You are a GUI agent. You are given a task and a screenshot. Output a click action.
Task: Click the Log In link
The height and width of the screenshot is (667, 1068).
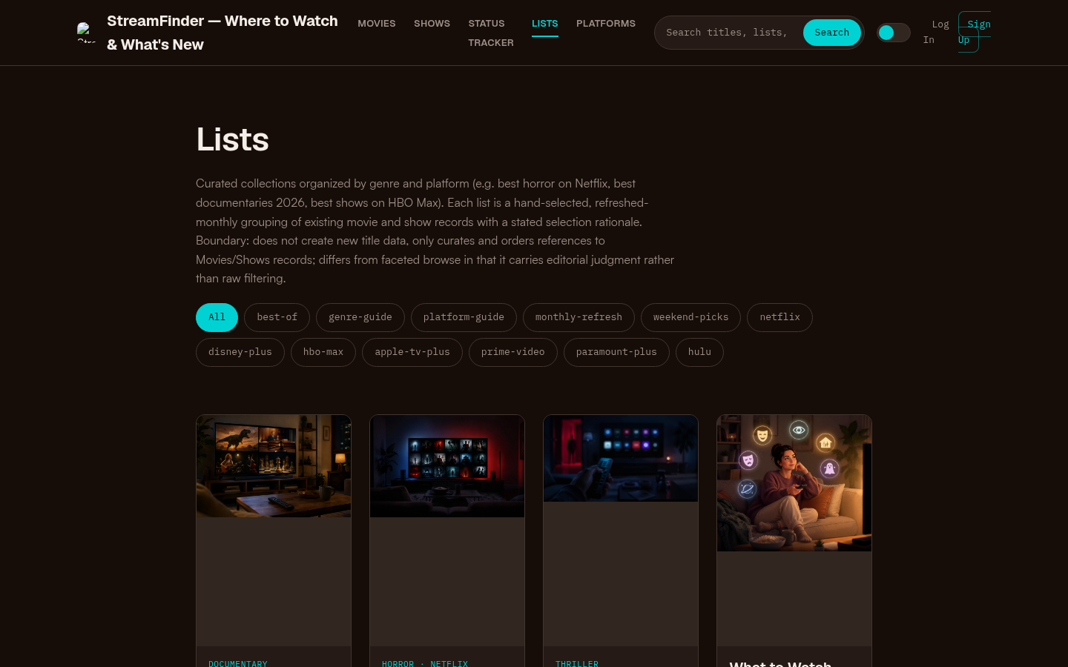[x=936, y=32]
